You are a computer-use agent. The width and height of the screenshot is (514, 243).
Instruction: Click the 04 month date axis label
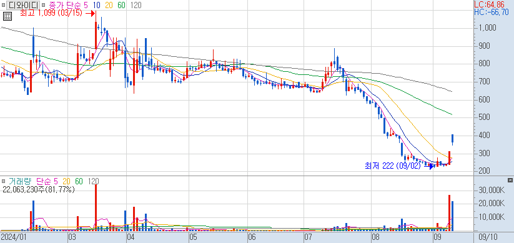coord(131,237)
